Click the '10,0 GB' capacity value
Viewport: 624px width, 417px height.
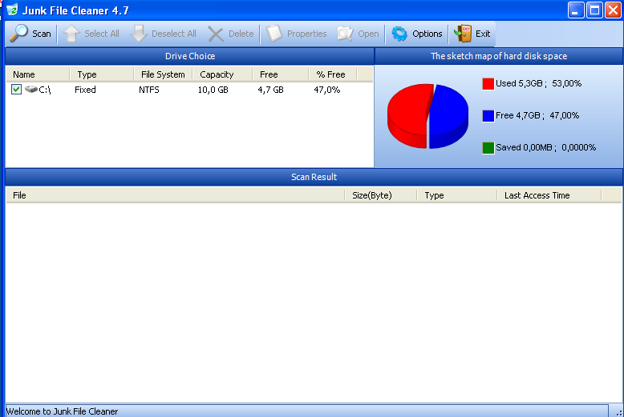click(x=213, y=90)
